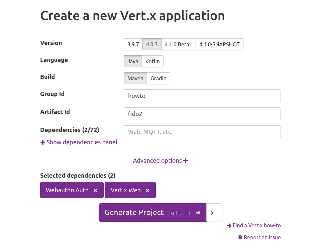This screenshot has width=321, height=245.
Task: Click the arrow icon beside Find a how-to
Action: (229, 226)
